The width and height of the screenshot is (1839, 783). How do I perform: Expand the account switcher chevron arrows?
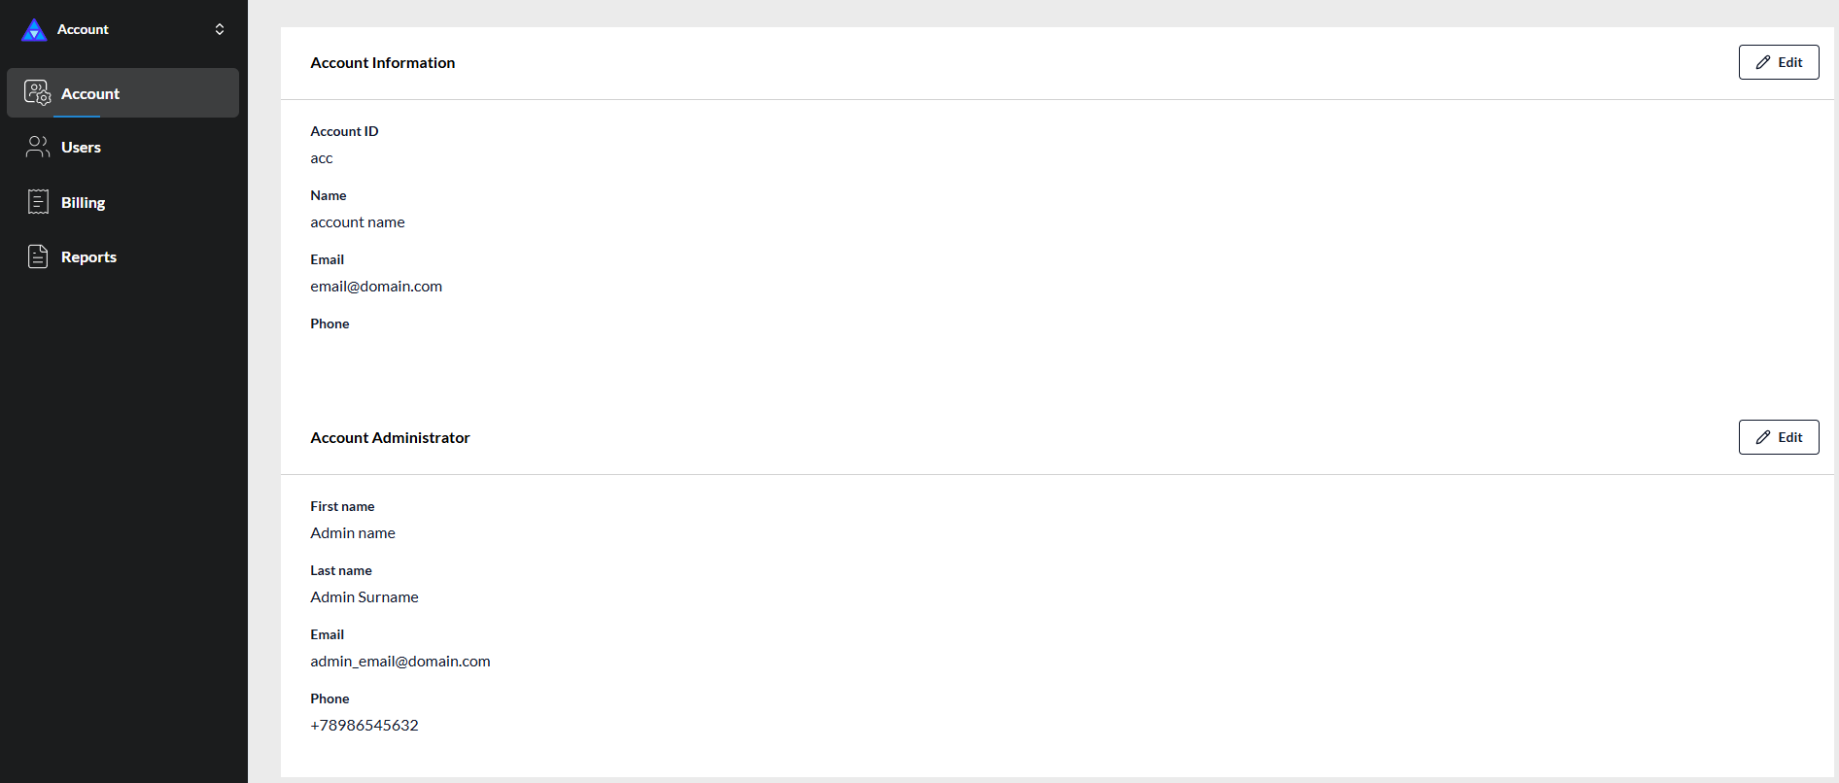(x=220, y=29)
